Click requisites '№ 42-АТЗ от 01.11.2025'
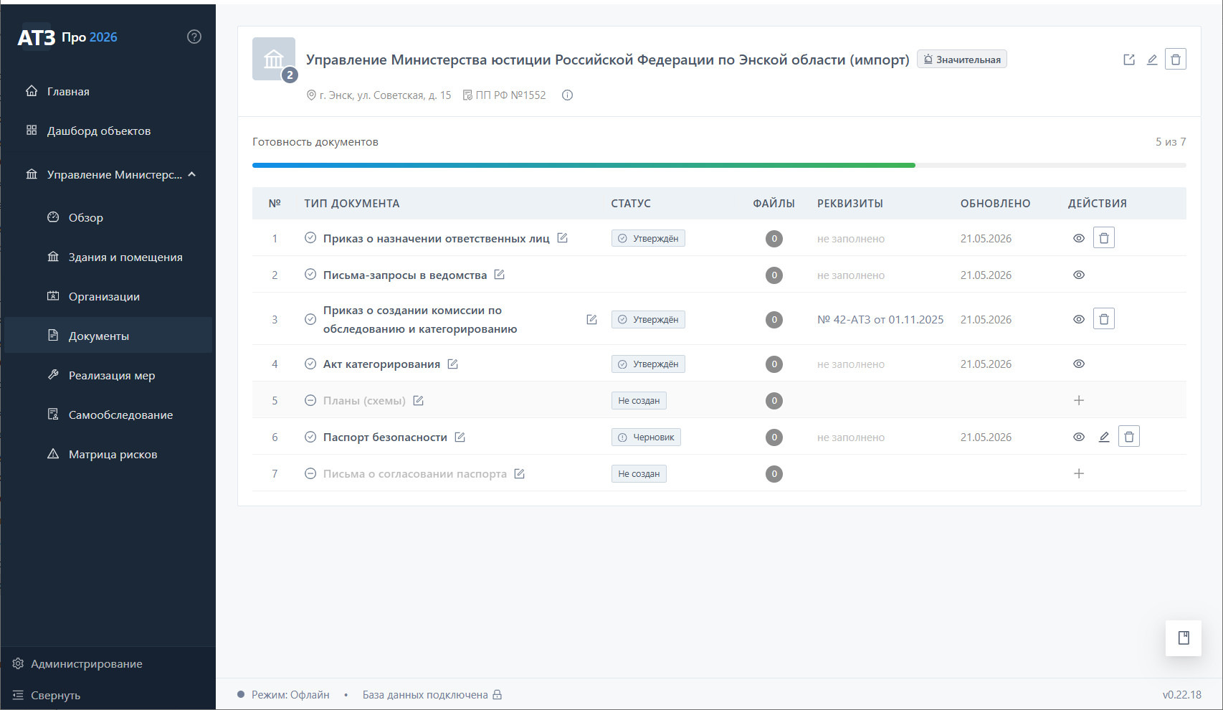 pos(880,319)
